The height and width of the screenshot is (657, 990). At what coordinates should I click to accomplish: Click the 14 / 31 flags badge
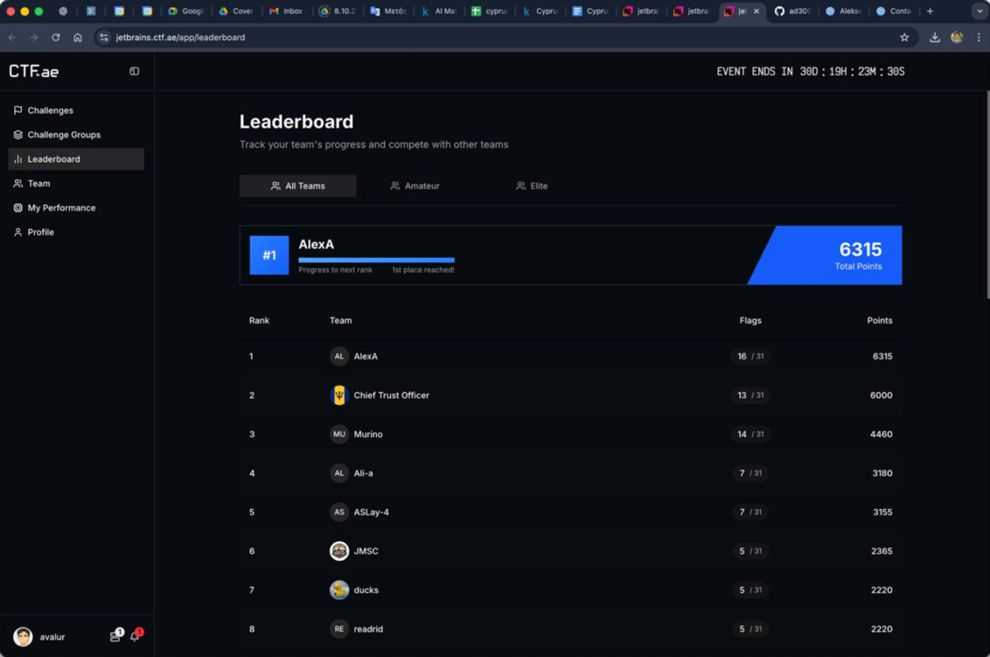(x=750, y=434)
